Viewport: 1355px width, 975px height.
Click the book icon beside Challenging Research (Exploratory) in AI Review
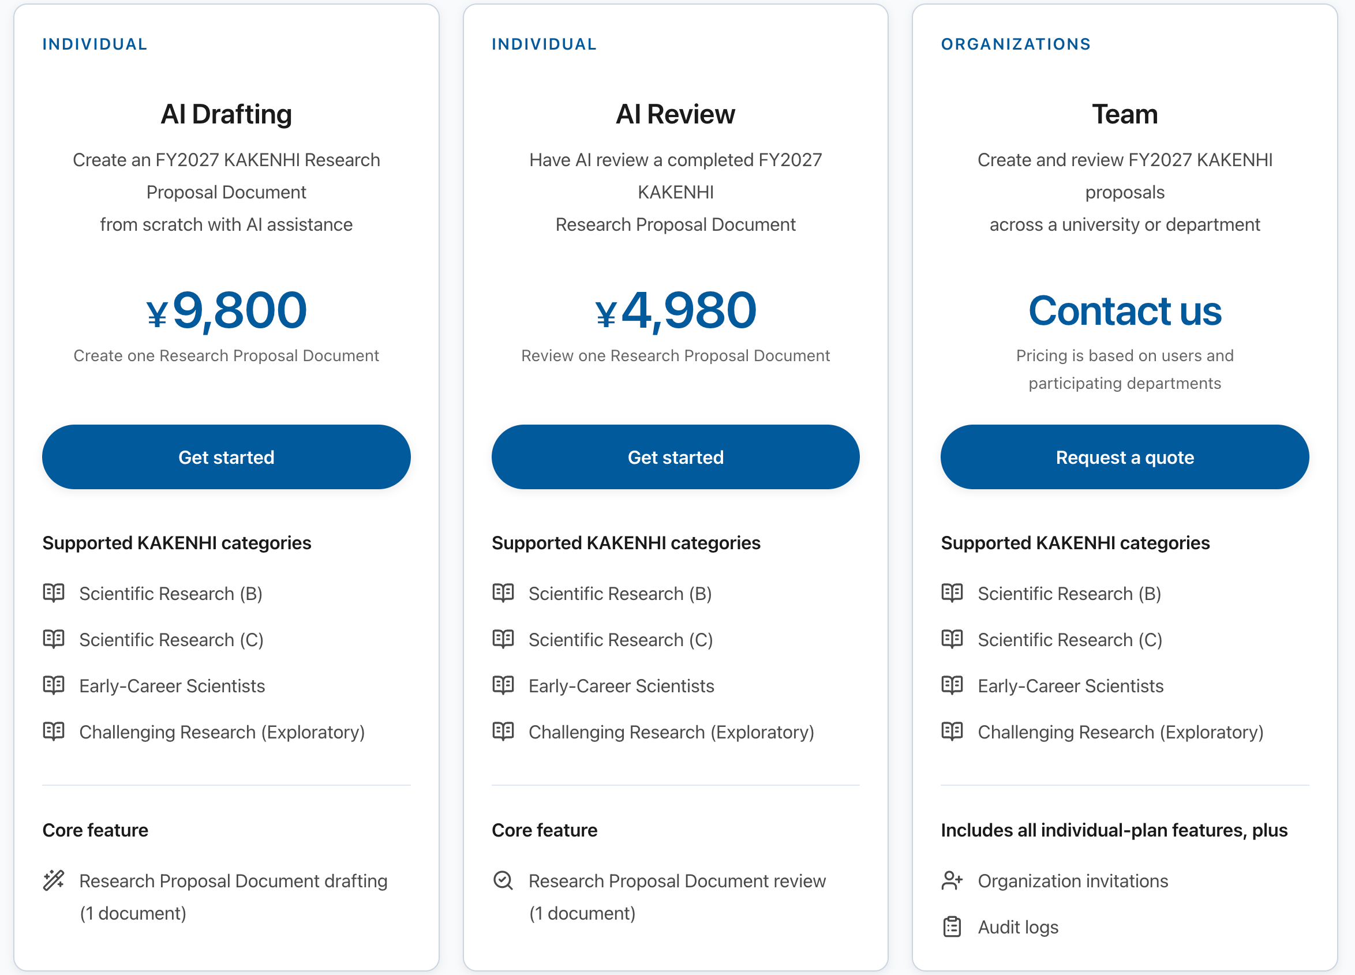point(503,732)
